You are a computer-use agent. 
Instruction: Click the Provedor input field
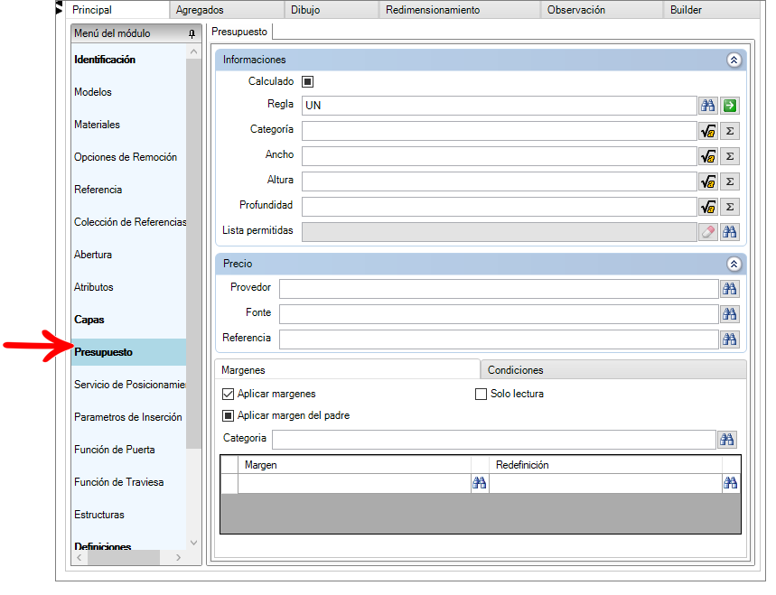[499, 289]
